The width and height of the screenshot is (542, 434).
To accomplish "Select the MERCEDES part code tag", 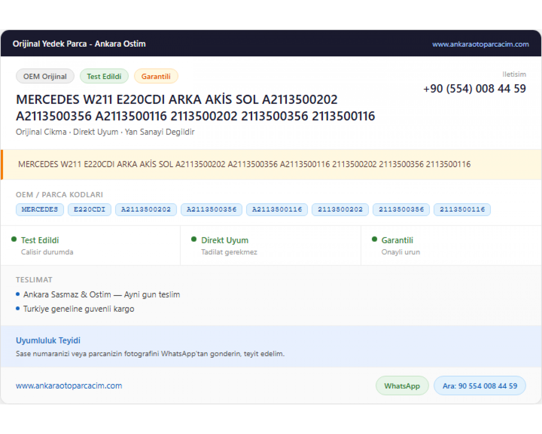I will [x=40, y=209].
